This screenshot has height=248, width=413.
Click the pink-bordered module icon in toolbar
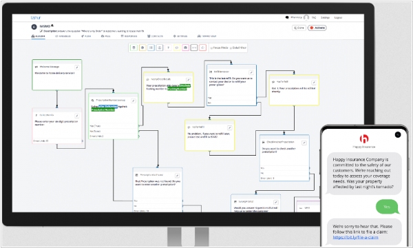[185, 48]
